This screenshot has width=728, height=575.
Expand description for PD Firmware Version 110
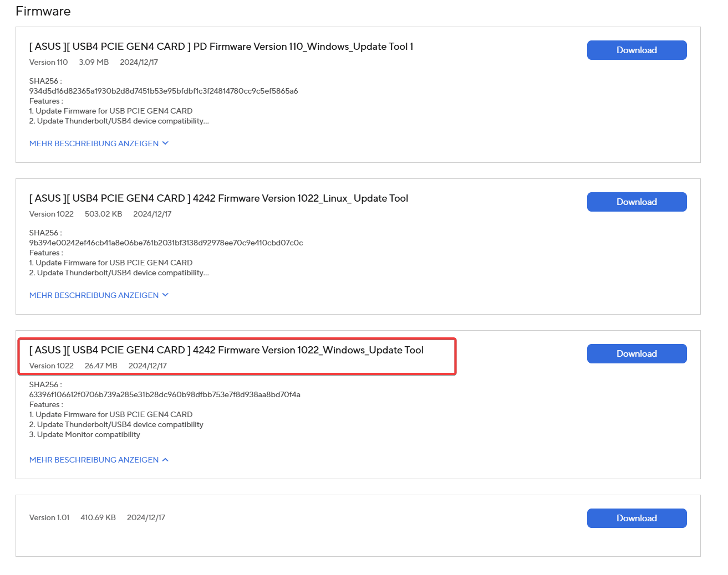[x=99, y=143]
